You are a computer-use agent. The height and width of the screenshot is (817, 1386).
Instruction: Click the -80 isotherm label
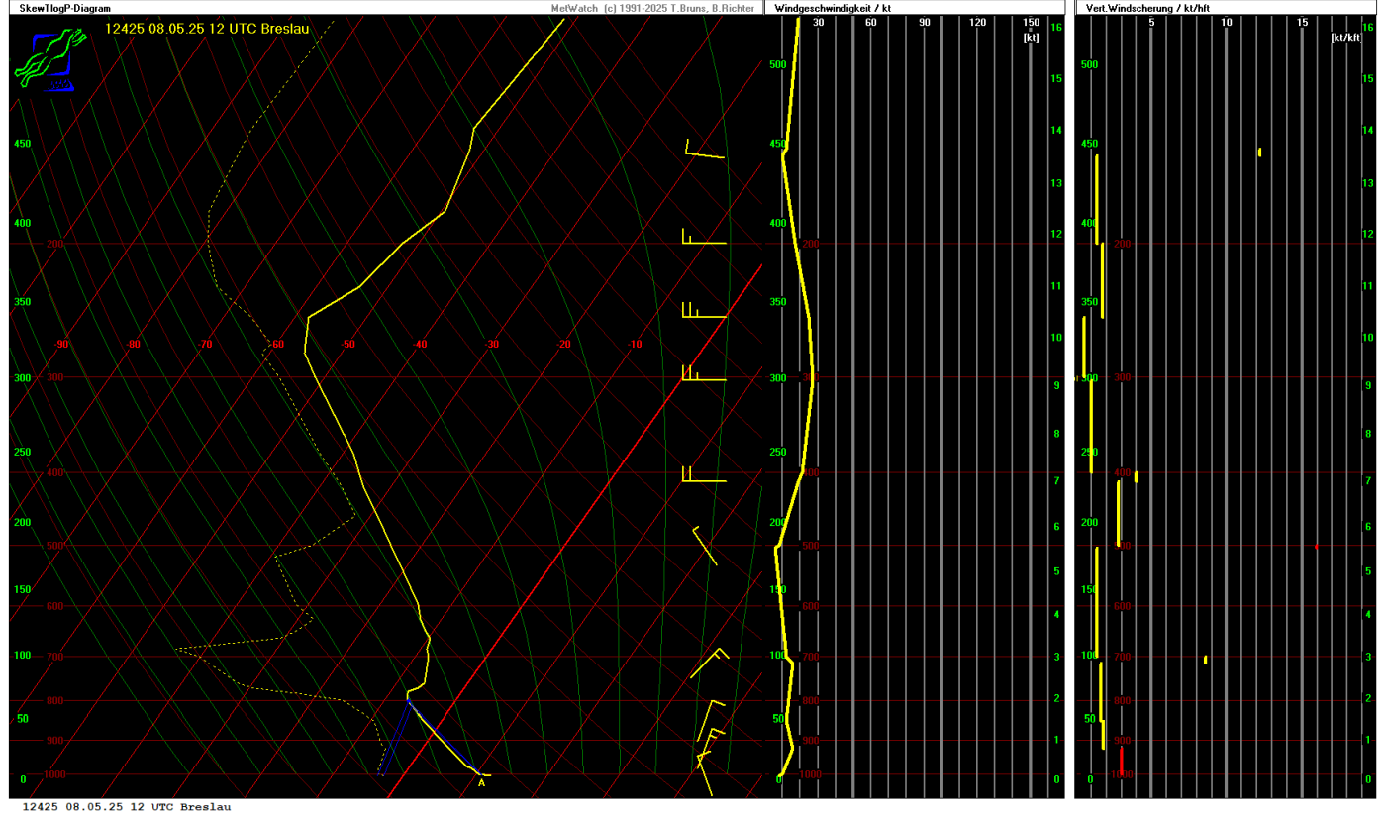134,345
